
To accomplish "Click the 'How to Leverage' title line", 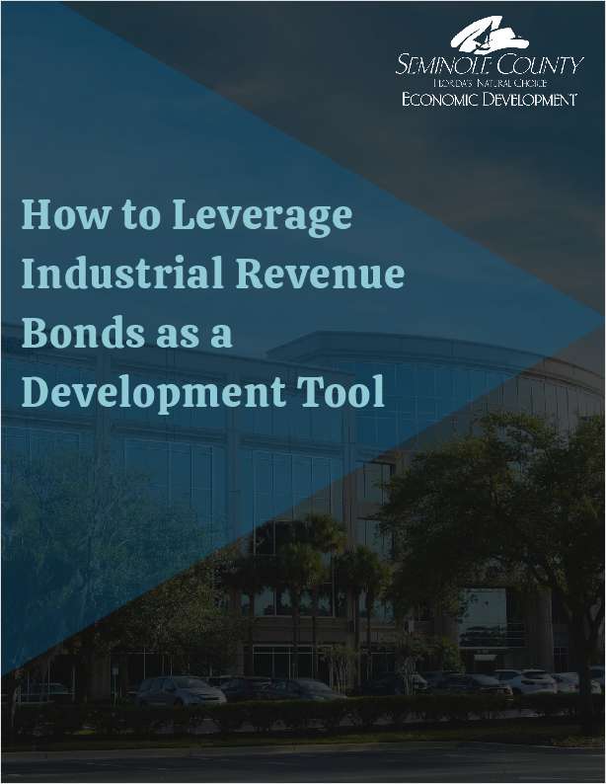I will click(187, 214).
